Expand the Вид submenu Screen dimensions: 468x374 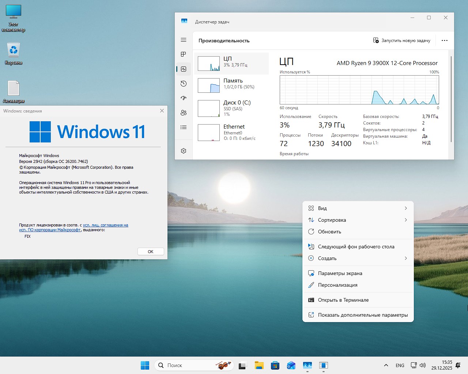click(x=358, y=208)
